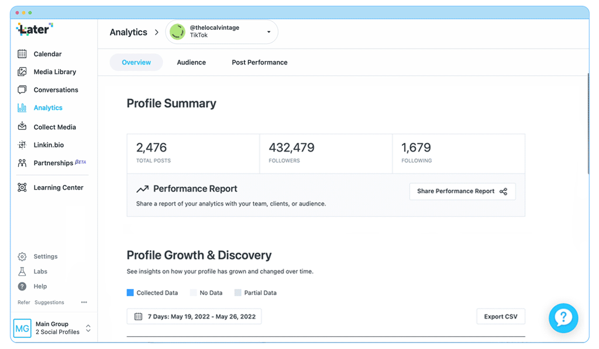Select Analytics in the sidebar
This screenshot has width=599, height=349.
48,108
